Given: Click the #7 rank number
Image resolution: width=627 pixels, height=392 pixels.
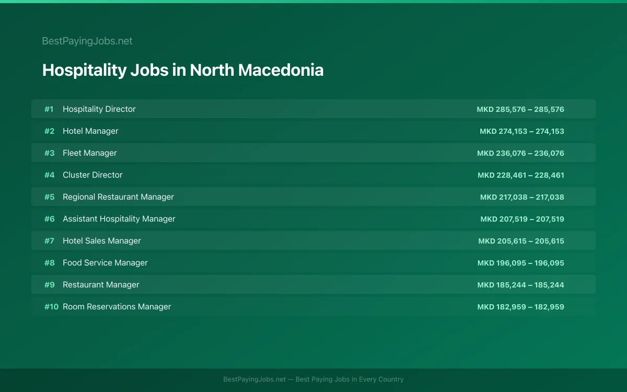Looking at the screenshot, I should [x=49, y=240].
